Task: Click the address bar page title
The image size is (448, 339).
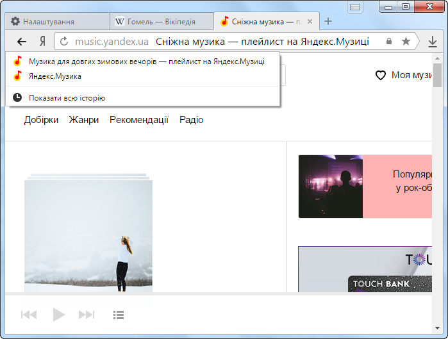Action: coord(262,42)
